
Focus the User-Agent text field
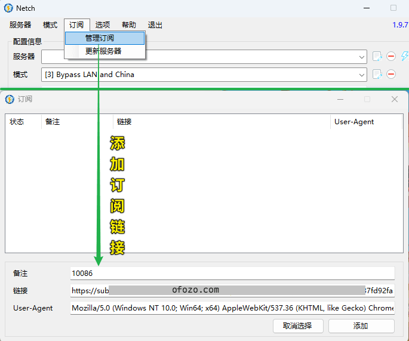232,308
